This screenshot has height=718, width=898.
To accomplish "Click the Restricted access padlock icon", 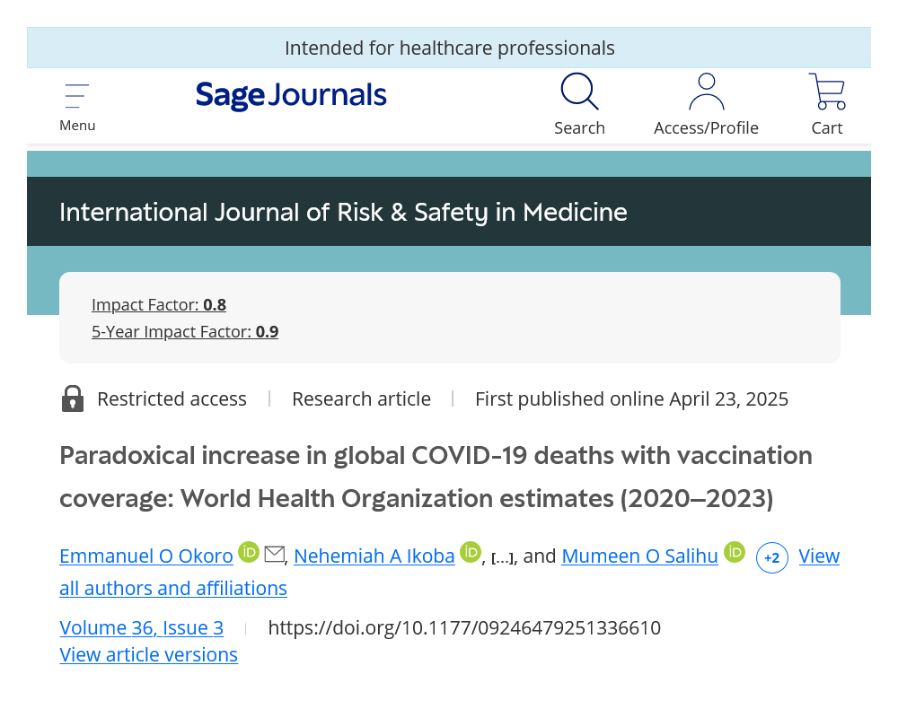I will [73, 398].
